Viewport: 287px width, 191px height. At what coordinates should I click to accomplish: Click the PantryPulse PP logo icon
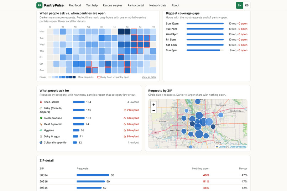click(x=40, y=5)
